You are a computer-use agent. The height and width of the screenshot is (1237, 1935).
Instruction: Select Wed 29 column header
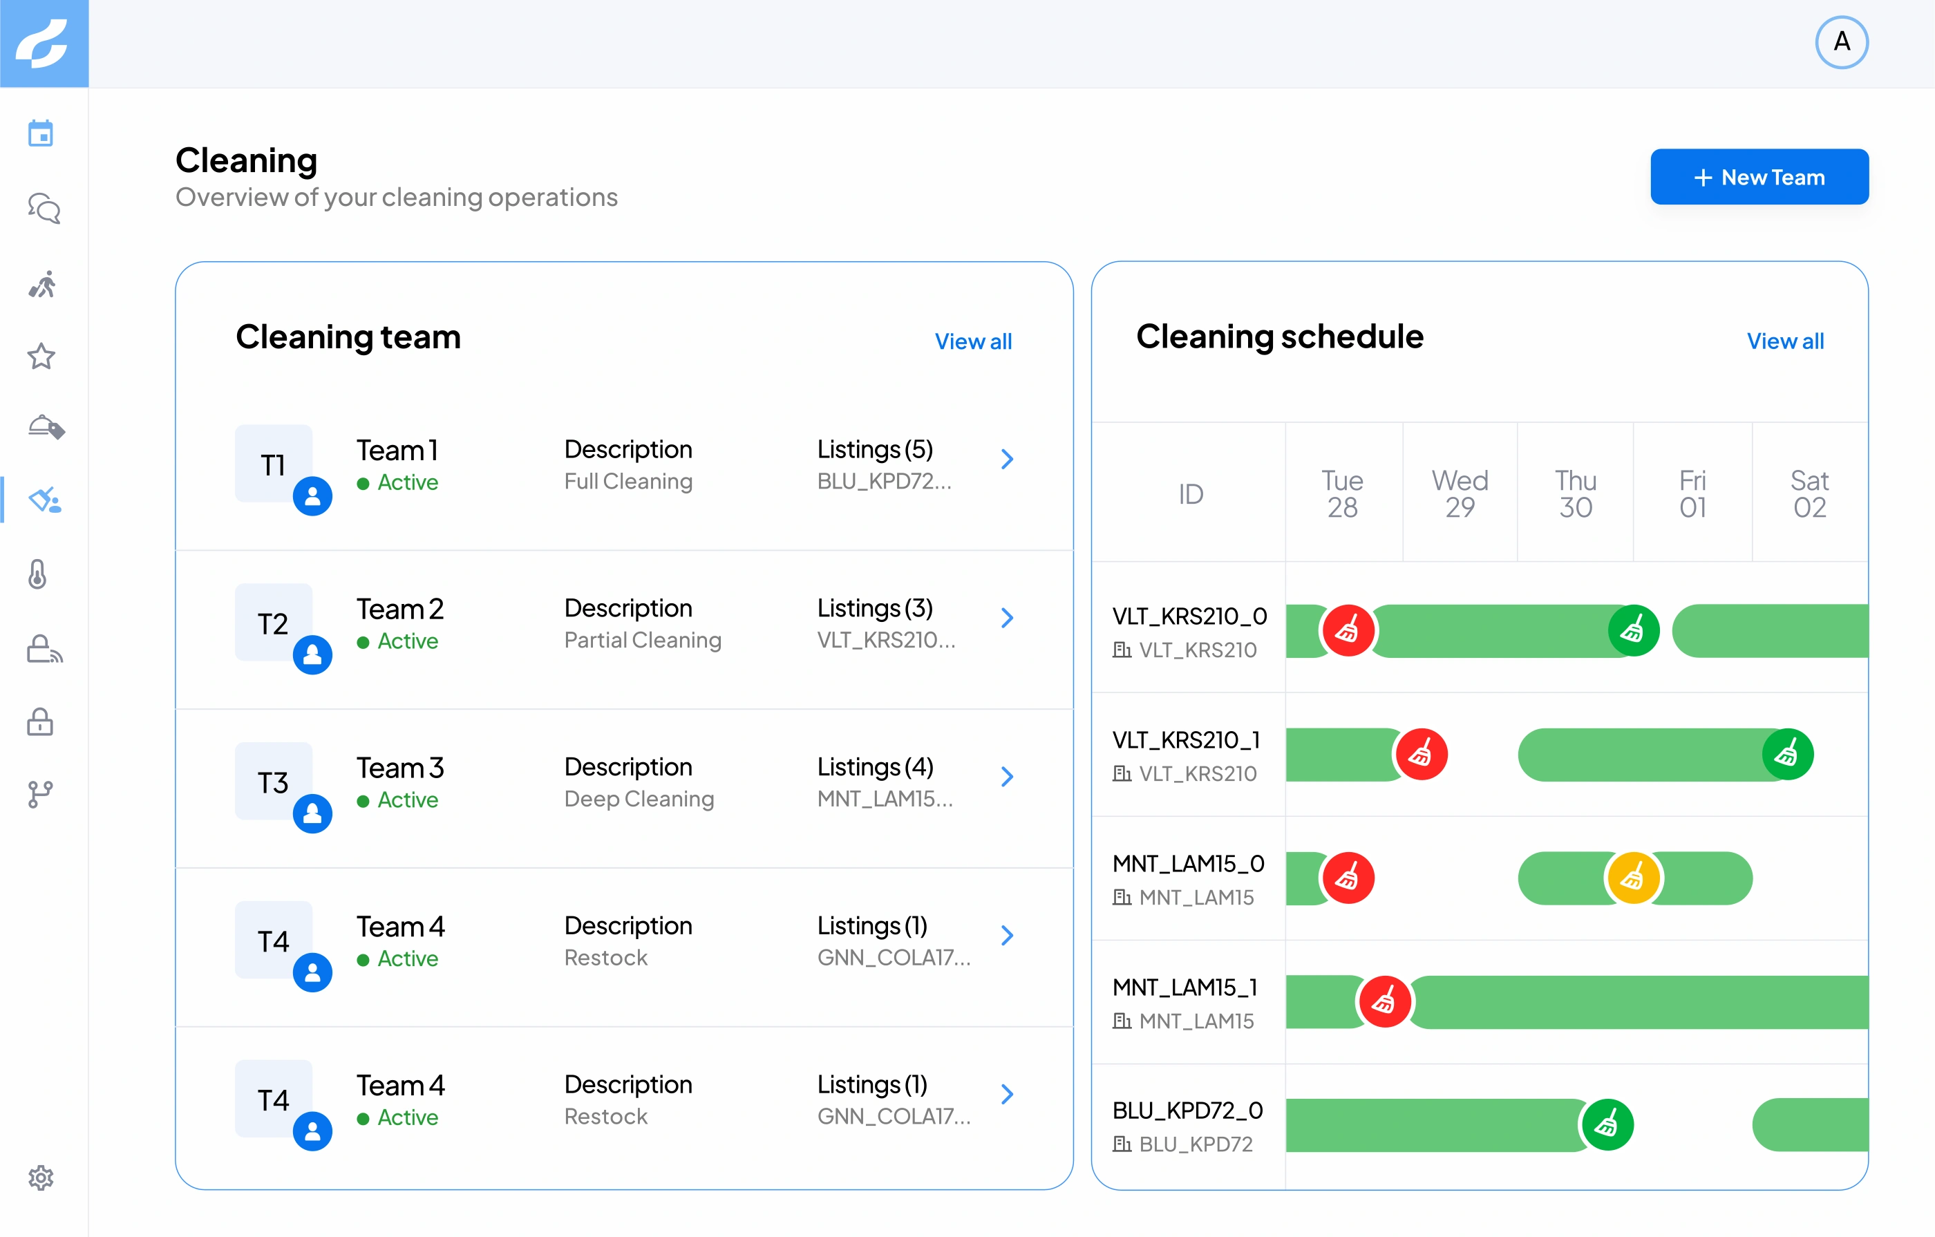coord(1460,493)
